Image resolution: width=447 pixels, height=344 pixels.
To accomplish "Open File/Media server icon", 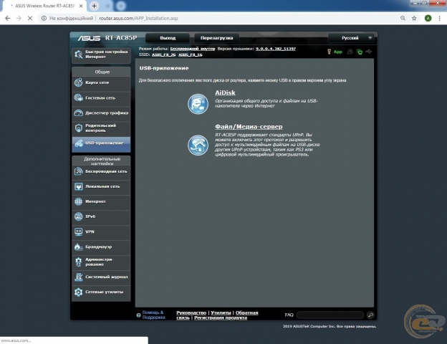I will pos(198,145).
